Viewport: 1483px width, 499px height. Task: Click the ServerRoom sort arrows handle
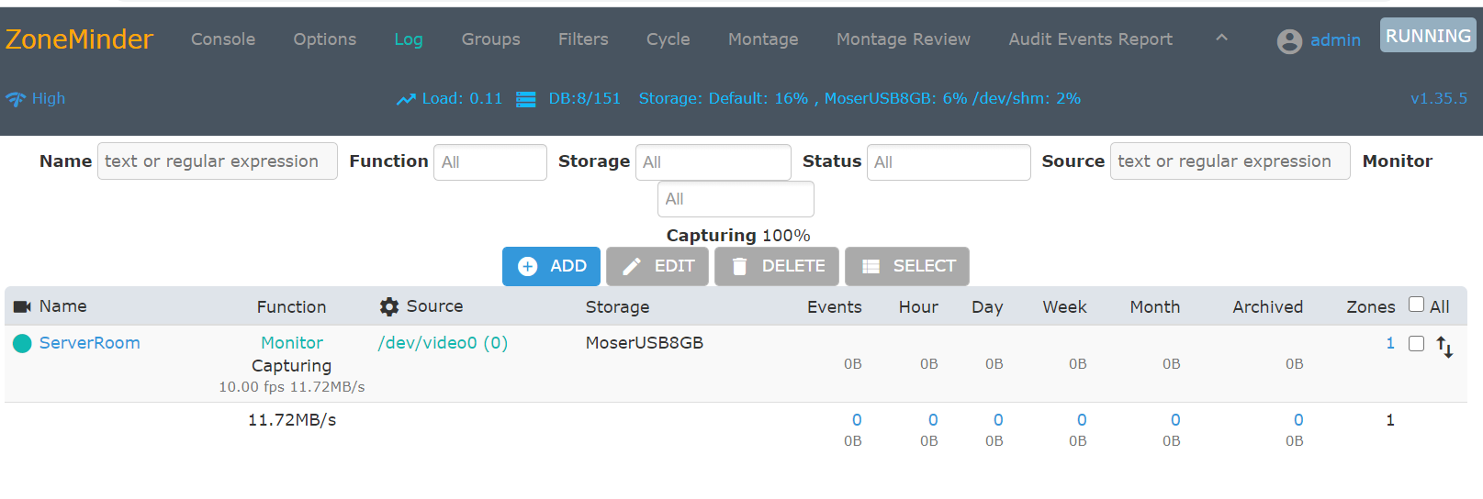point(1444,347)
